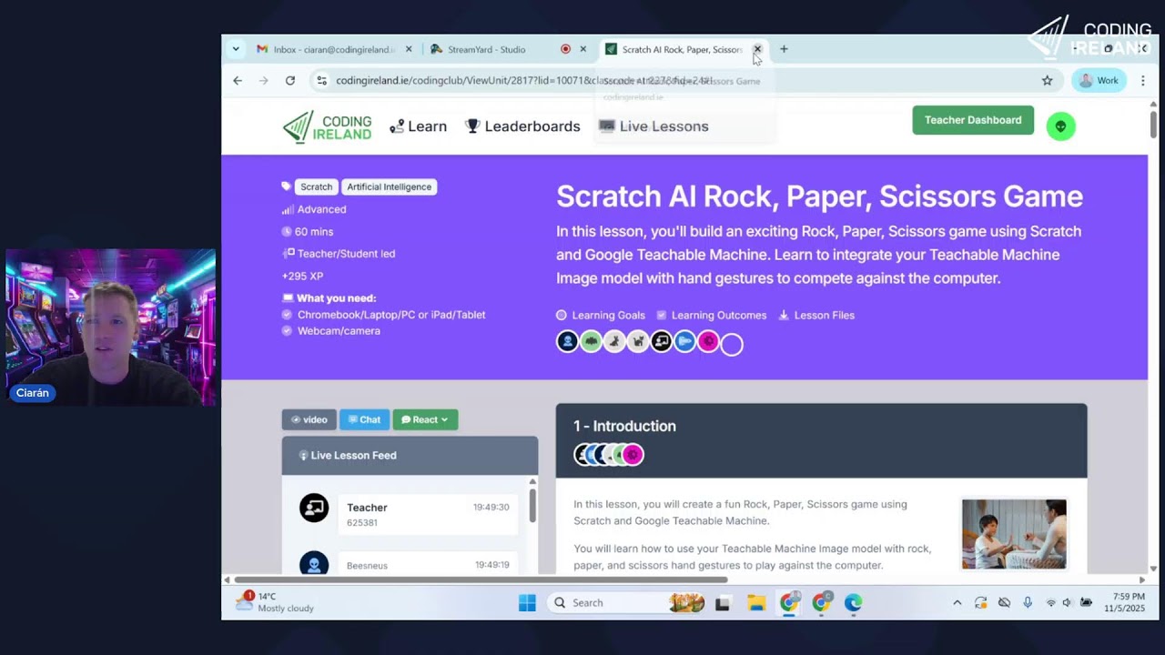Click the empty purple circle avatar
The image size is (1165, 655).
click(732, 344)
